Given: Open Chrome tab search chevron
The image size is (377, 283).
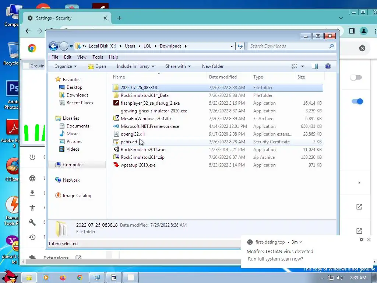Looking at the screenshot, I should click(341, 18).
